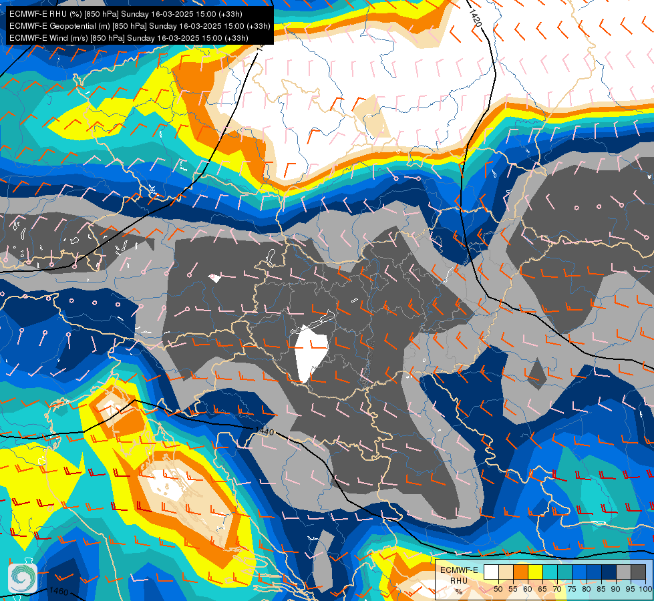The height and width of the screenshot is (601, 654).
Task: Click the legend value 55
Action: click(513, 589)
